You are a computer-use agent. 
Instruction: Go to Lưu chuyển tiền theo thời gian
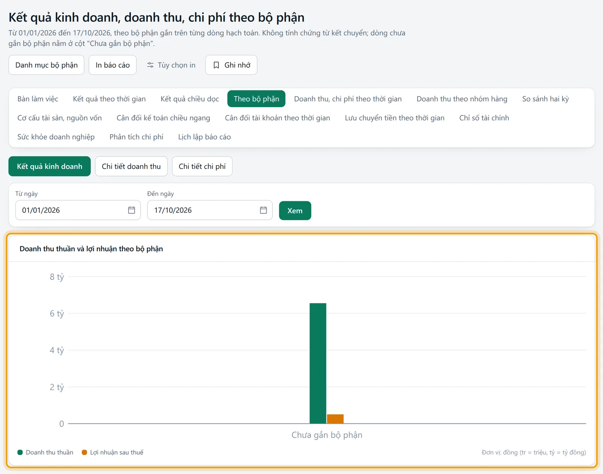[395, 118]
